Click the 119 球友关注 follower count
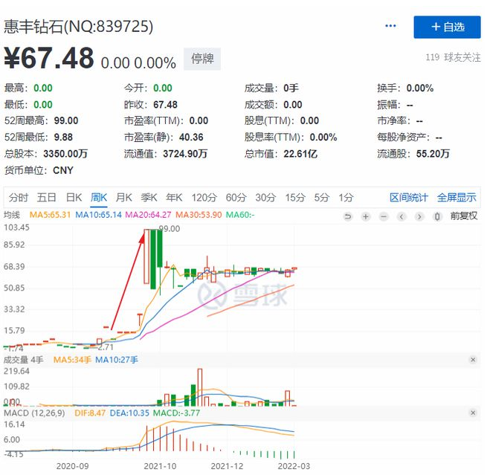Screen dimensions: 487x475 pyautogui.click(x=453, y=57)
